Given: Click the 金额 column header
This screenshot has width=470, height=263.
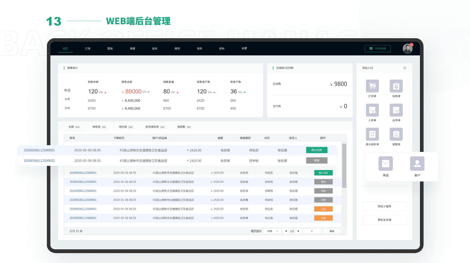Looking at the screenshot, I should [220, 138].
